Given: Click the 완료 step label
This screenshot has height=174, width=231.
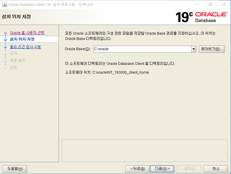Looking at the screenshot, I should tap(14, 67).
